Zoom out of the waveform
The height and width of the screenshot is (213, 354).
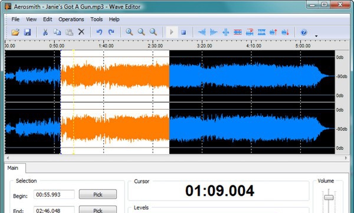point(142,32)
